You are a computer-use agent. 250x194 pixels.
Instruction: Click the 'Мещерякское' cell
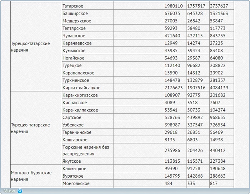pyautogui.click(x=88, y=21)
